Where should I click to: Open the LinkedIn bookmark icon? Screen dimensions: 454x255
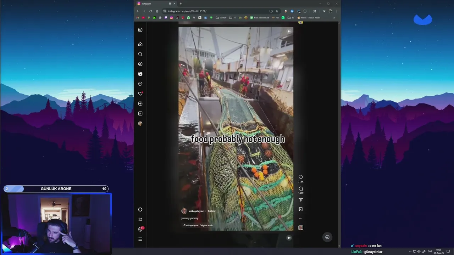pos(205,18)
